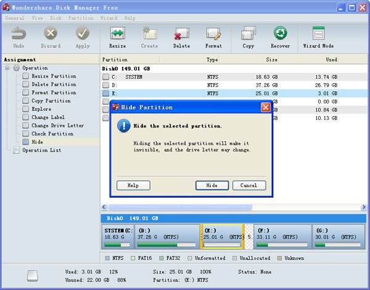
Task: Click the Operation List document icon
Action: [16, 150]
